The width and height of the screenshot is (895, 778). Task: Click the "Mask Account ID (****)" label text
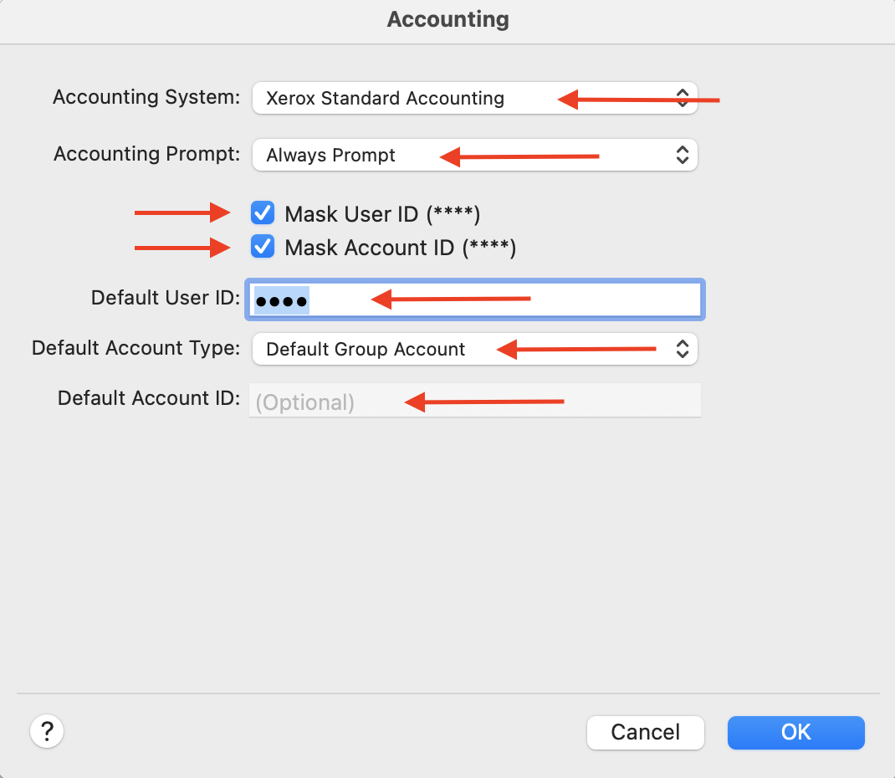tap(400, 248)
